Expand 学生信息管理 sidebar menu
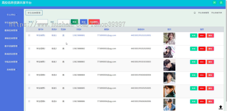This screenshot has height=111, width=227. coord(12,23)
